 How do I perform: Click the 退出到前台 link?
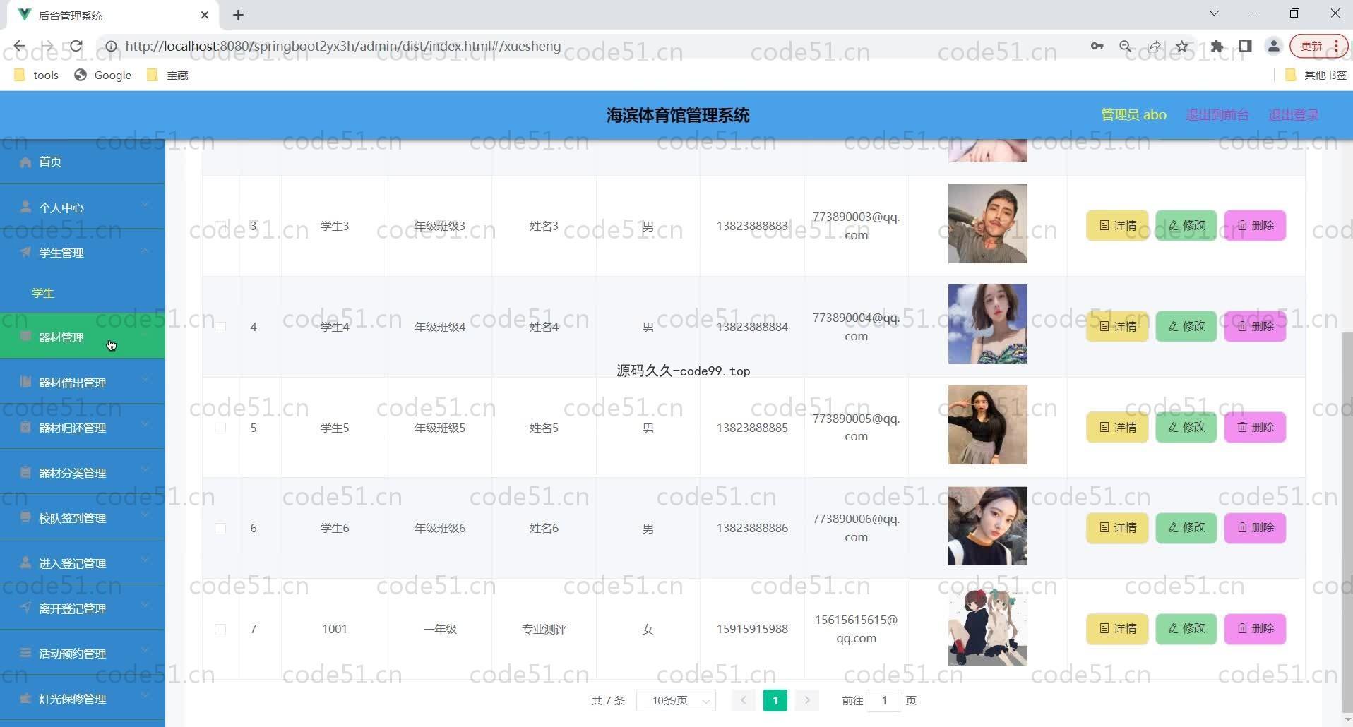pos(1217,114)
